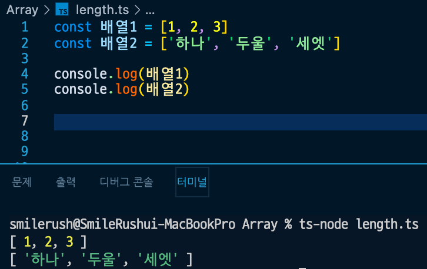Click the const keyword on line 2
This screenshot has width=427, height=269.
[x=73, y=43]
